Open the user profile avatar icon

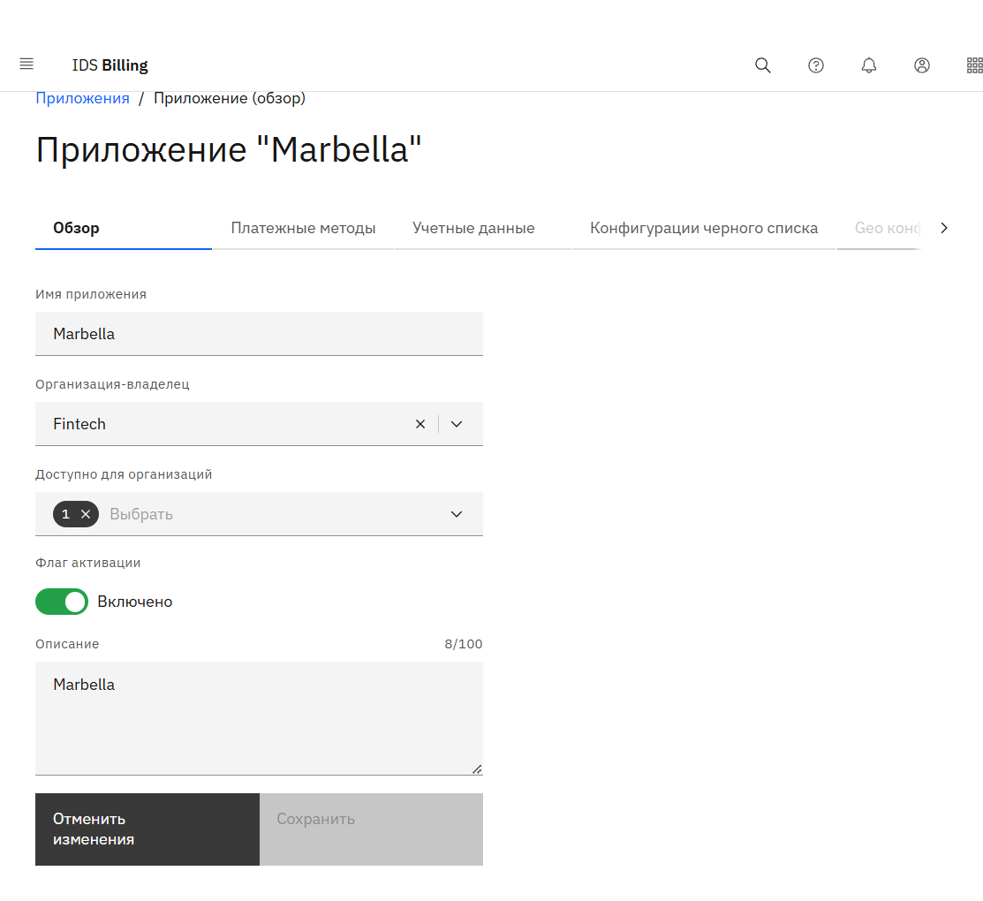(922, 65)
